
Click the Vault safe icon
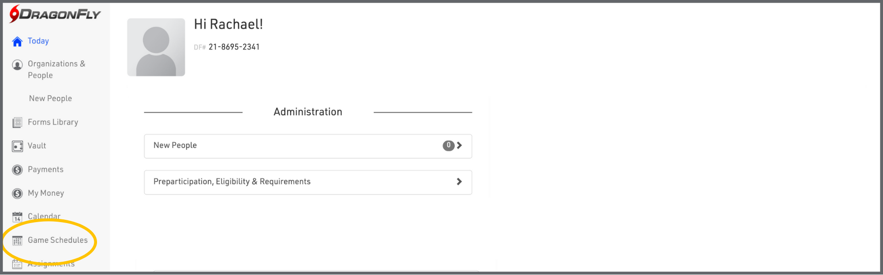17,146
